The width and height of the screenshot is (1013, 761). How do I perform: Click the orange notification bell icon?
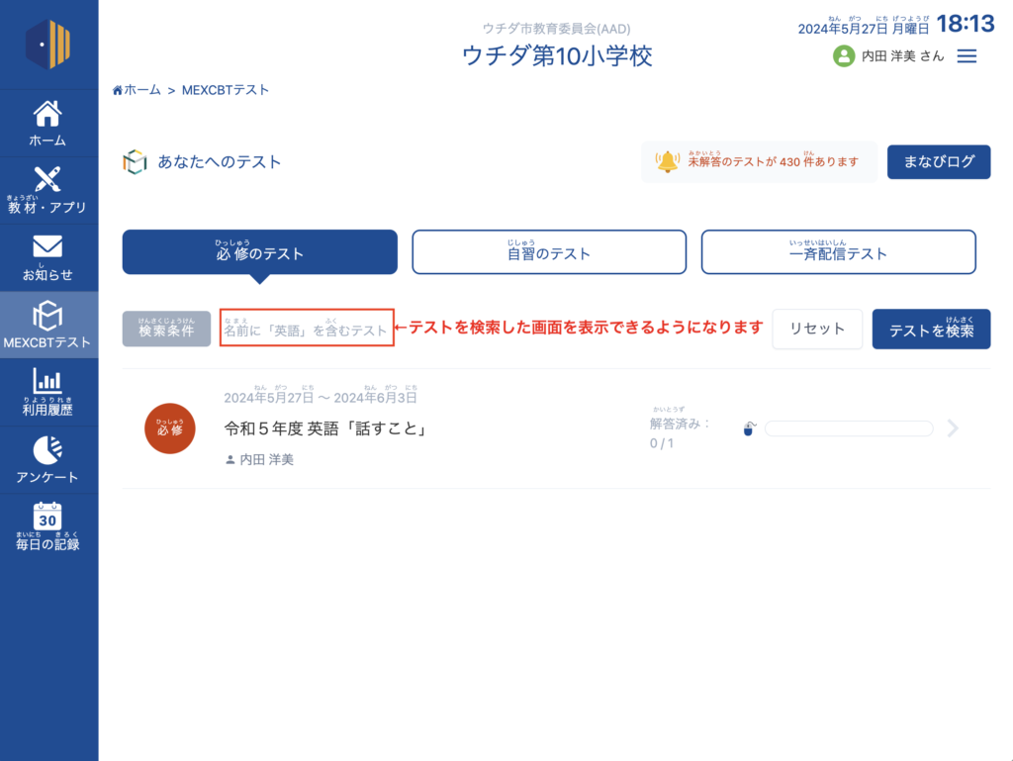(669, 161)
